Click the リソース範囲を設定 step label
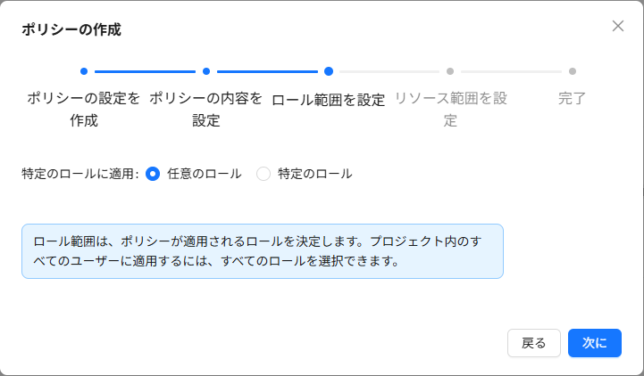 click(x=450, y=109)
